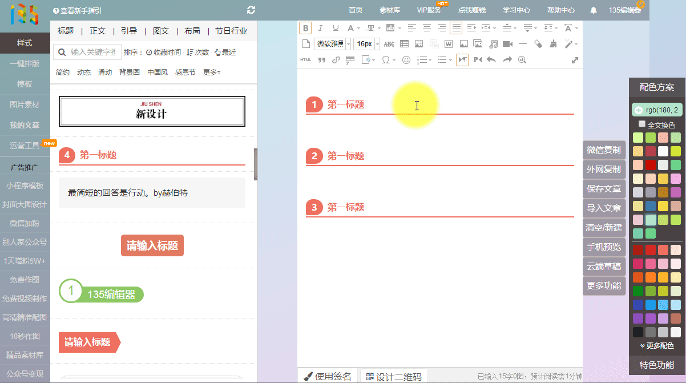Click the 手机预览 button
Viewport: 686px width, 383px height.
coord(603,247)
